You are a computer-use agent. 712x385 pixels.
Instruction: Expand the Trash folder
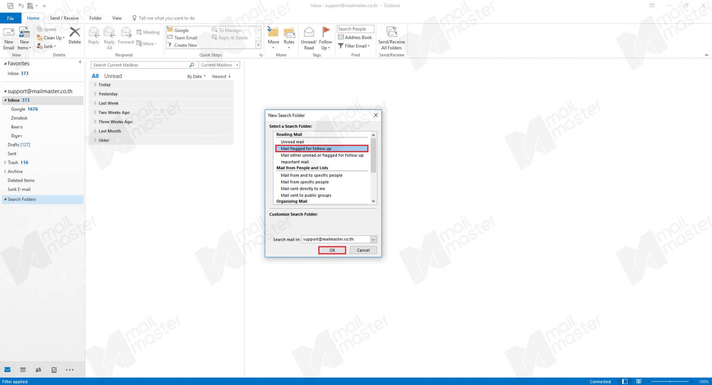click(5, 162)
